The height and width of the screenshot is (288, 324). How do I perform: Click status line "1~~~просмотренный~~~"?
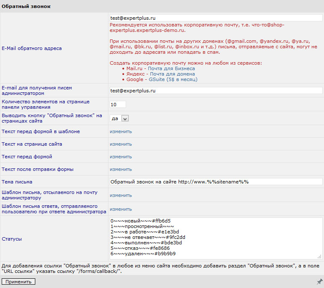[142, 226]
